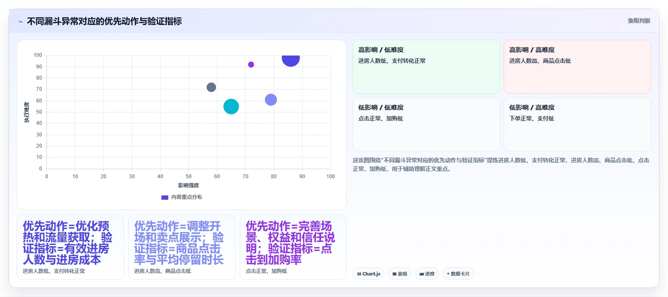Click the title 不同漏斗异常对应的优先动作与验证指标

tap(104, 21)
